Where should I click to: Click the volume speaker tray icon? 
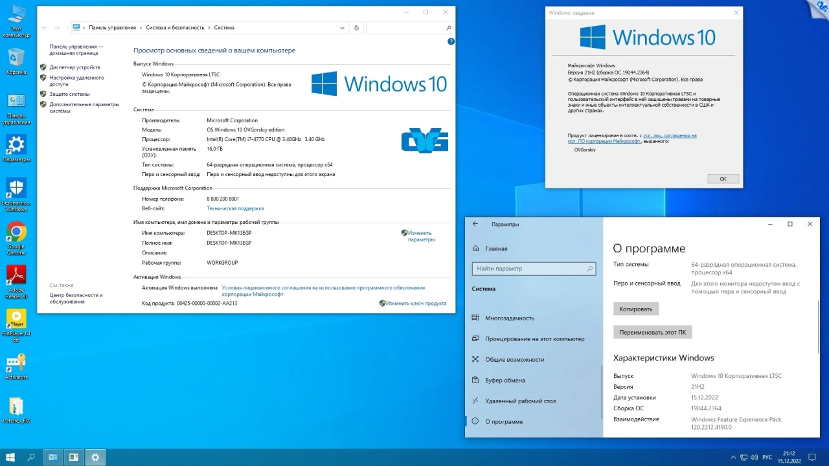753,457
